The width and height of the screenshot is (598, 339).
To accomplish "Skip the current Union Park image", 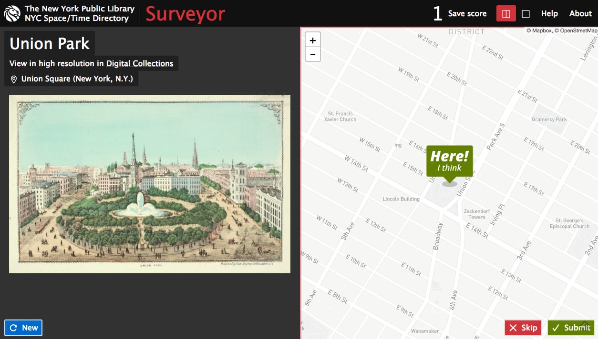I will [523, 328].
